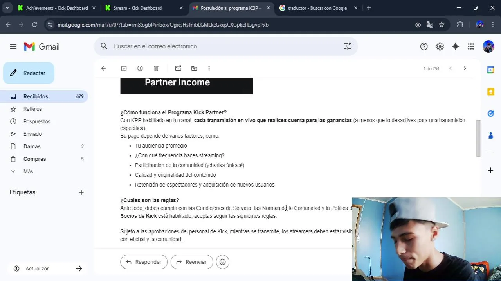View site information icon in address bar

tap(50, 25)
